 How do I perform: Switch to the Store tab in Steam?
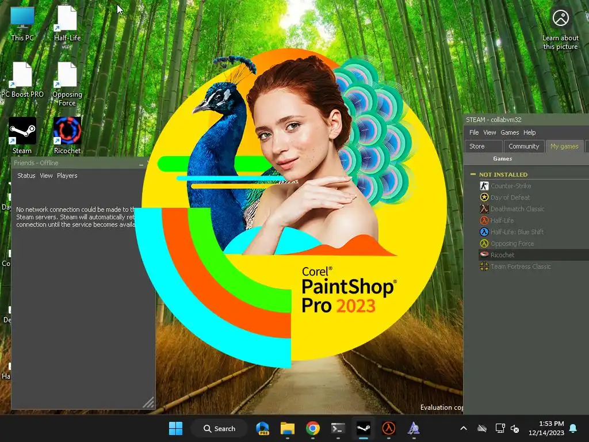(x=483, y=146)
